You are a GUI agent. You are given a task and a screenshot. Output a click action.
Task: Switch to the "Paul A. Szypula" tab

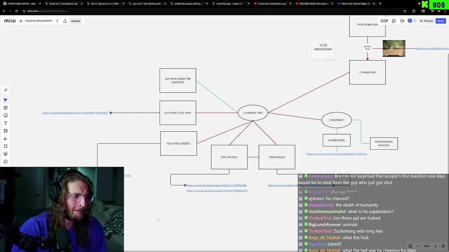pyautogui.click(x=105, y=3)
